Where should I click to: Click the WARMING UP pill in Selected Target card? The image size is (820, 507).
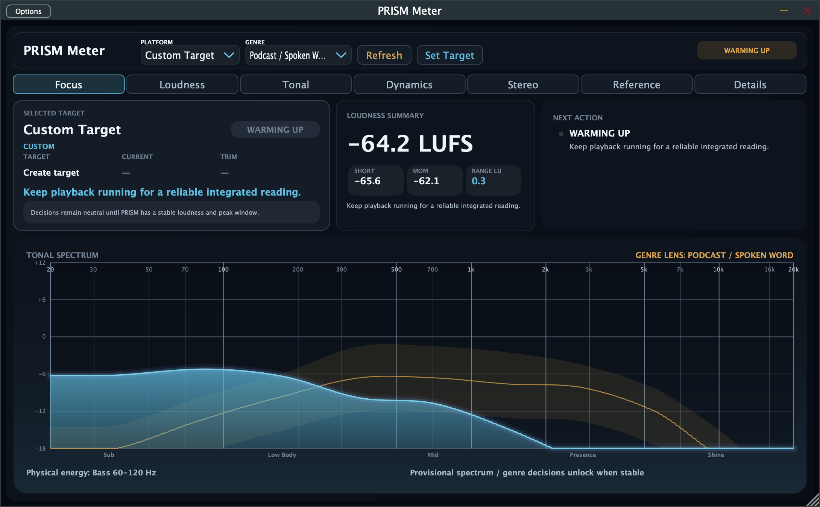[275, 129]
